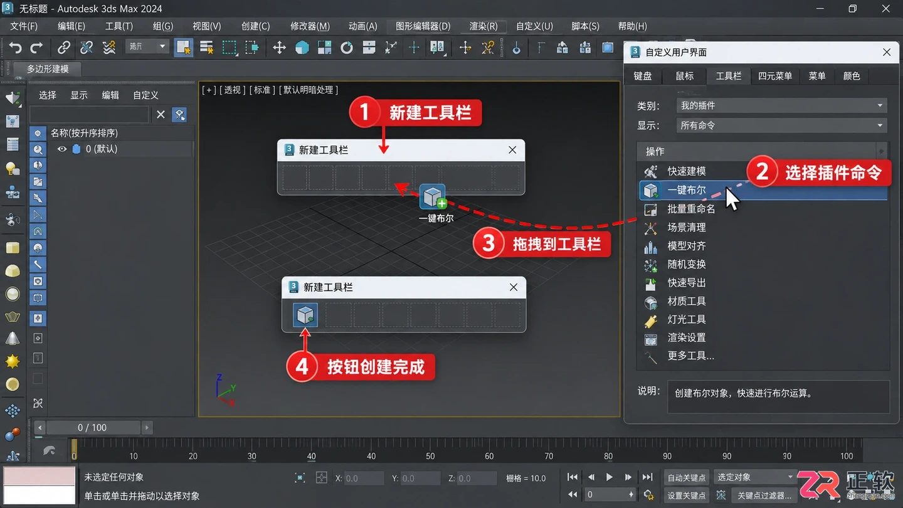Activate the Select and Move tool
The image size is (903, 508).
click(279, 48)
